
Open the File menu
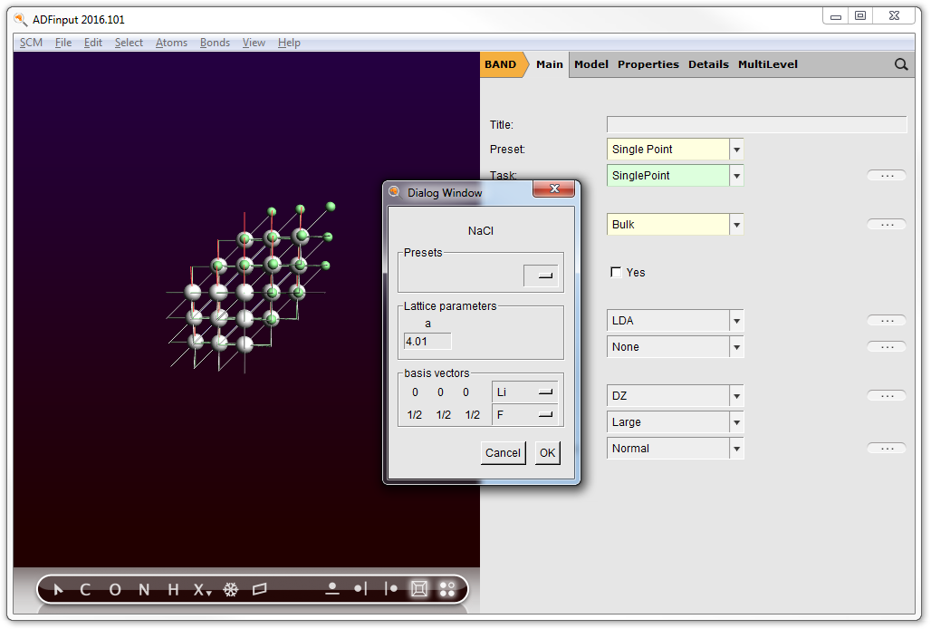click(62, 43)
